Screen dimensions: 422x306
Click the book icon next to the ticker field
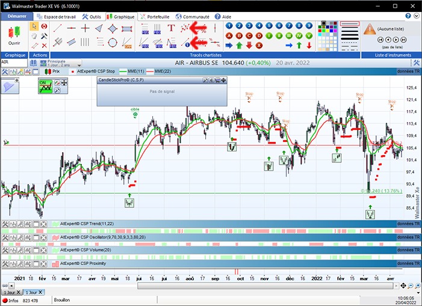point(33,63)
